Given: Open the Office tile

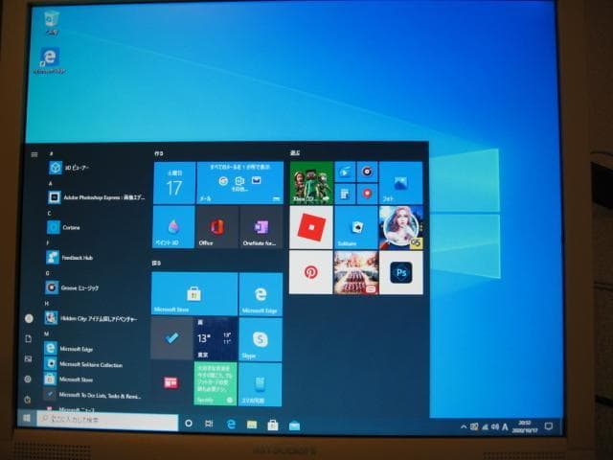Looking at the screenshot, I should click(217, 227).
